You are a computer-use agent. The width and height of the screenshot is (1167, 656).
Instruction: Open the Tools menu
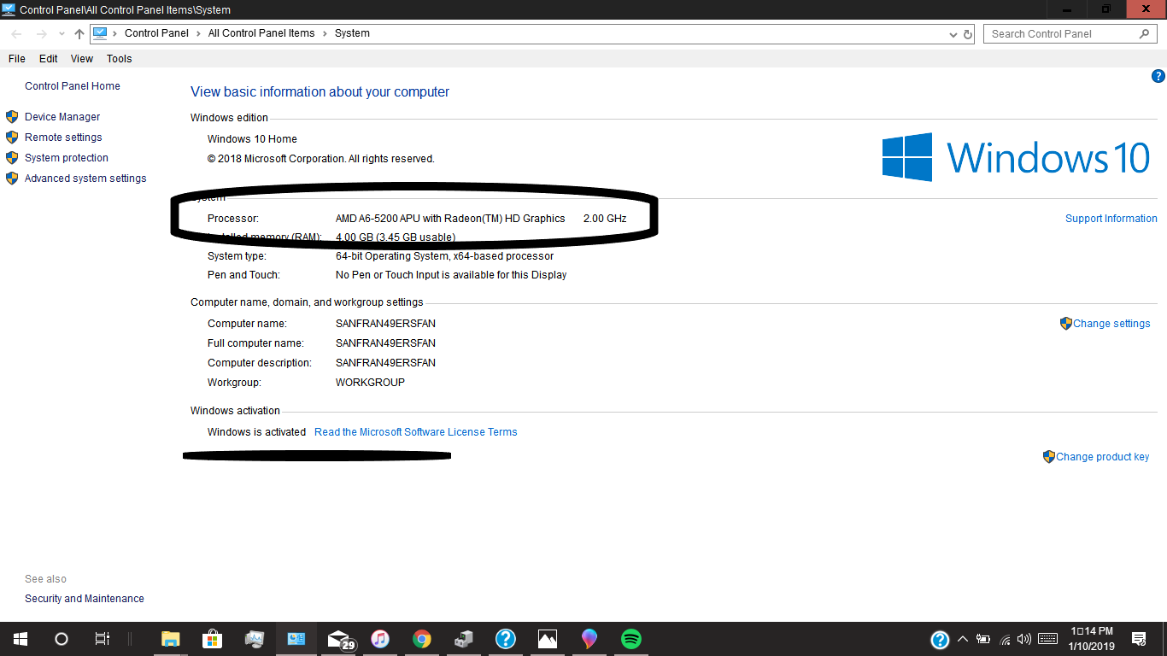click(x=120, y=59)
